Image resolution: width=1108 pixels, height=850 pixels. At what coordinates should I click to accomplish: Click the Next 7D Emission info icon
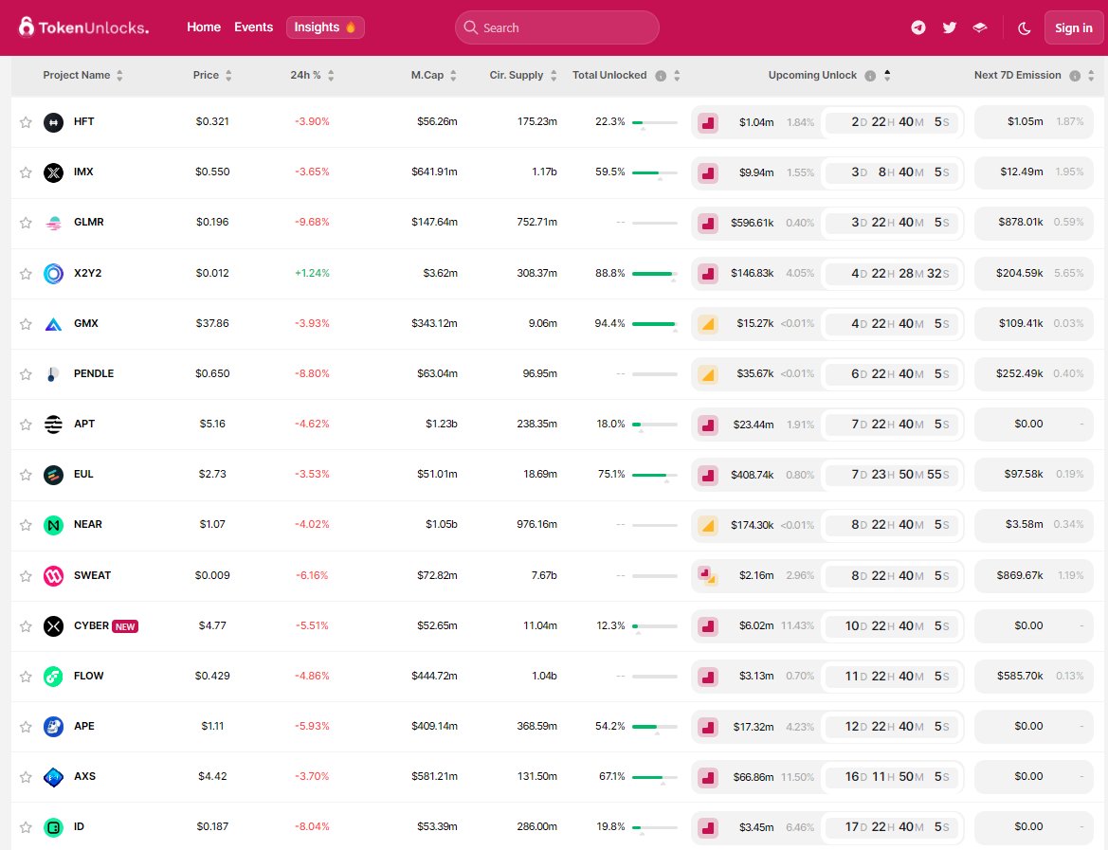coord(1075,76)
